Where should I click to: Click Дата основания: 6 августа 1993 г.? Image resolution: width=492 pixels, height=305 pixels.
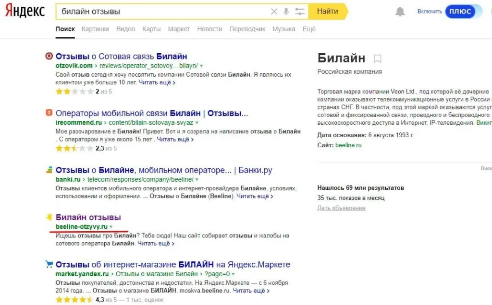[366, 135]
